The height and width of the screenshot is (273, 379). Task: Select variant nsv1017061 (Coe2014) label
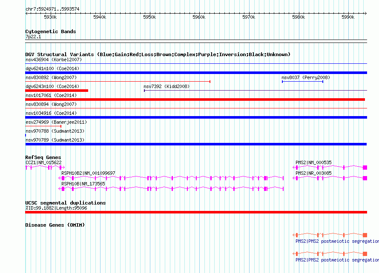coord(51,95)
